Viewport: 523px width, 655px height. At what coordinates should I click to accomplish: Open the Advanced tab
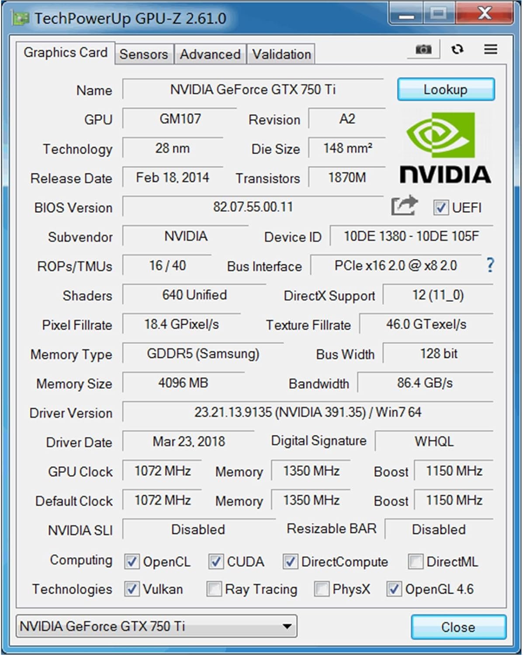point(210,54)
